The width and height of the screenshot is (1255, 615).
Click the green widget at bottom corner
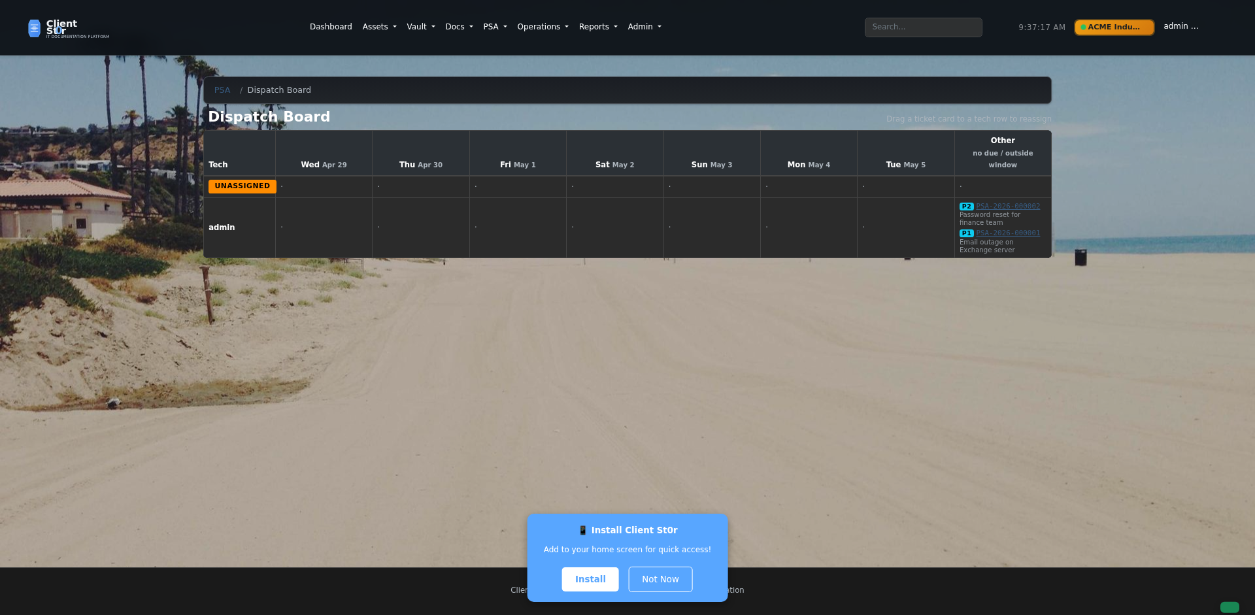(x=1230, y=607)
